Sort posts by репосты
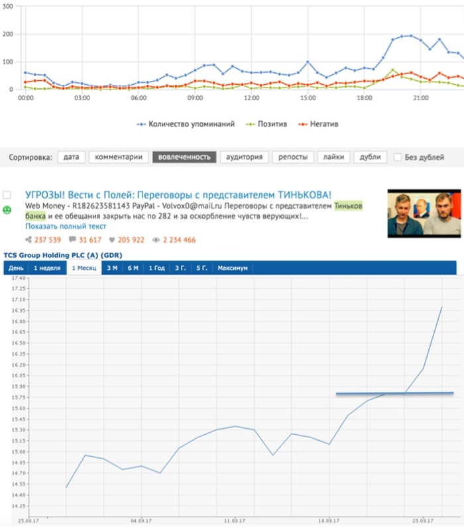The image size is (464, 527). (292, 157)
